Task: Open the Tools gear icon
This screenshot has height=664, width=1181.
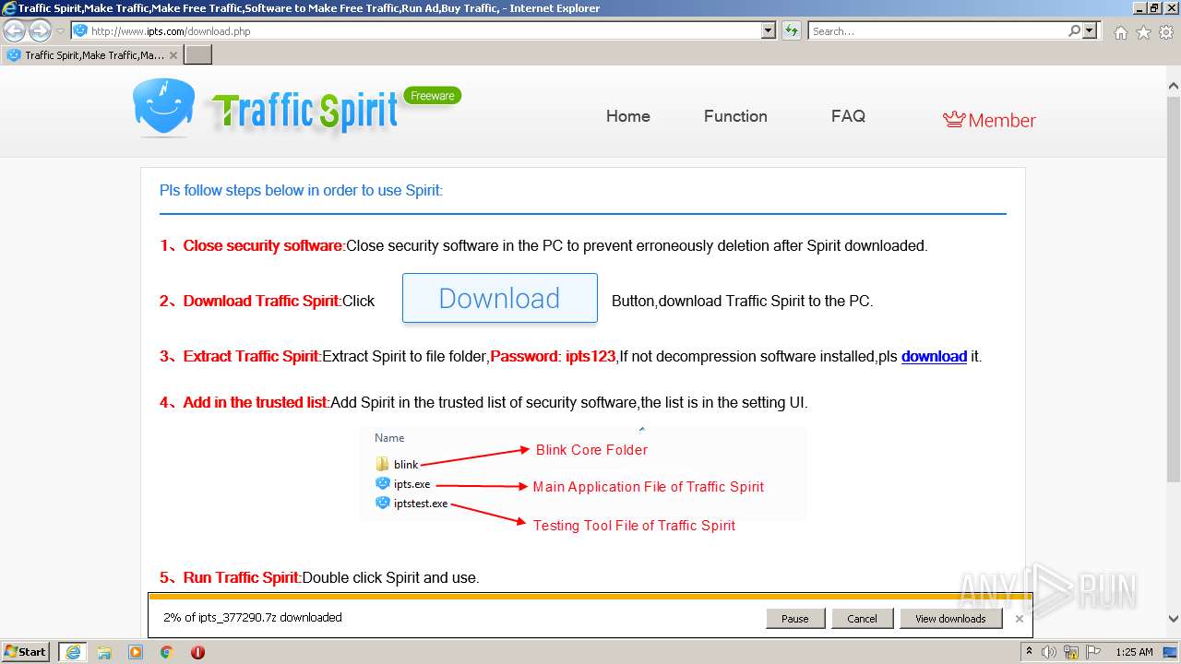Action: click(x=1166, y=32)
